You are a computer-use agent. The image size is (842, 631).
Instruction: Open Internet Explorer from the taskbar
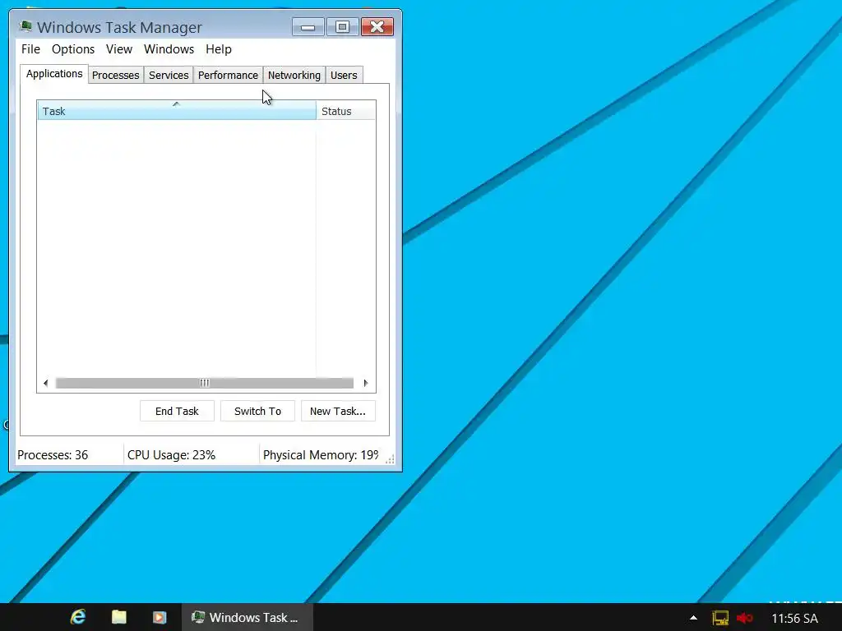coord(78,617)
